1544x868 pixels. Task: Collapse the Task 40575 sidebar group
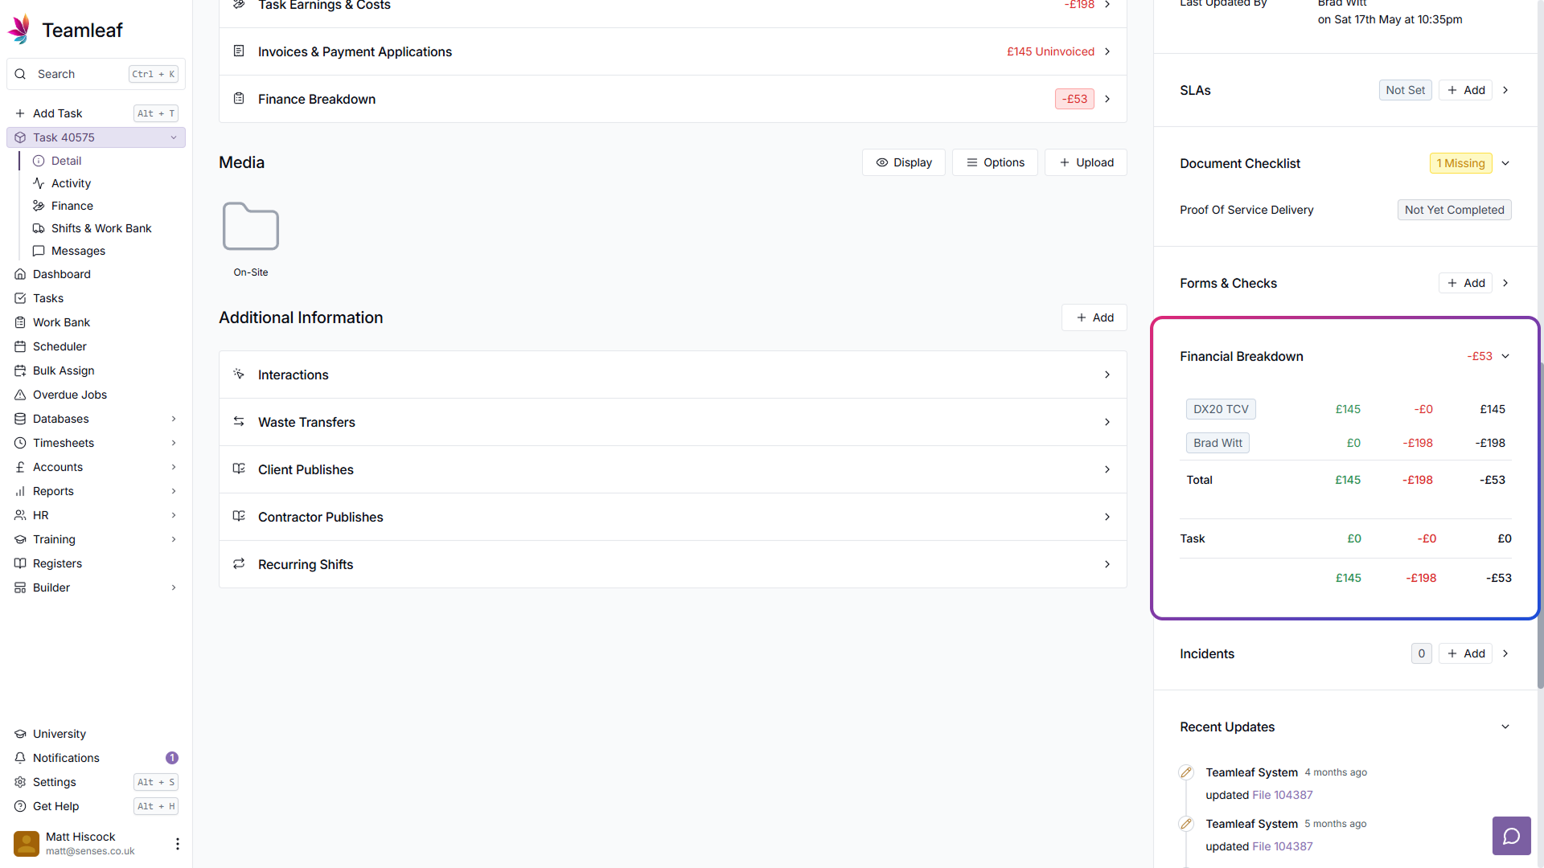(173, 137)
